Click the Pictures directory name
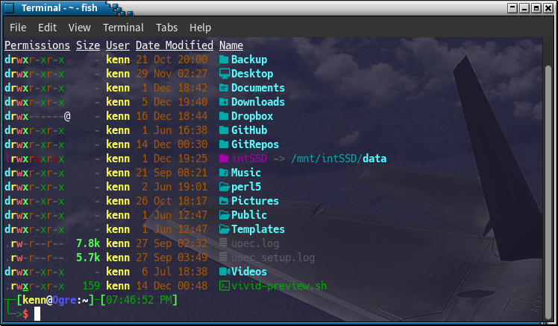The image size is (558, 326). (x=255, y=201)
